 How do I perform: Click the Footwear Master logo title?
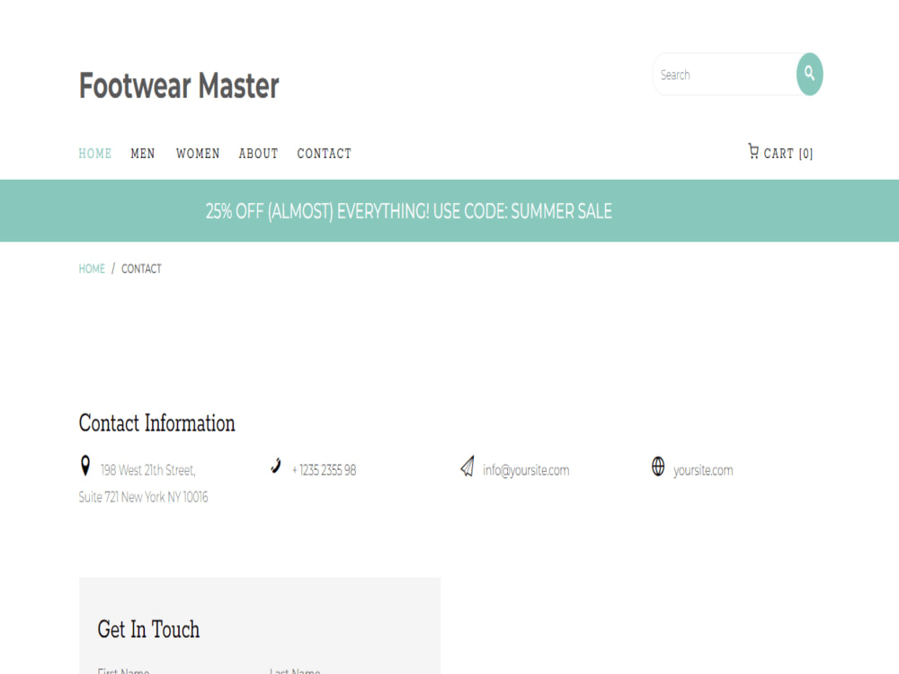[x=179, y=86]
